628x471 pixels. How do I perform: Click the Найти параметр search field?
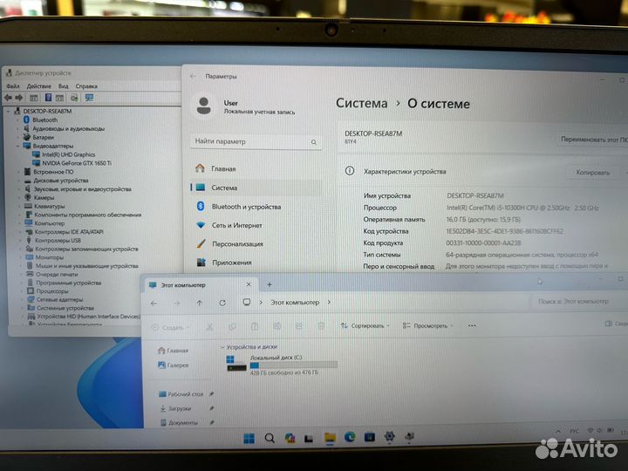pos(249,141)
